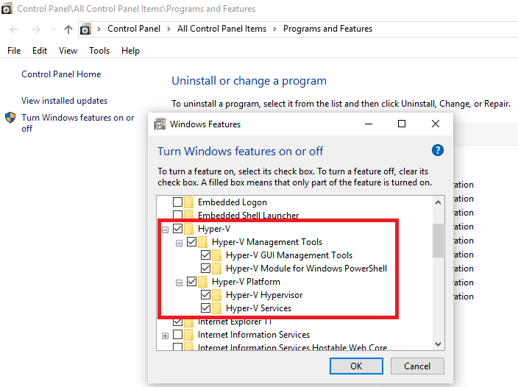The height and width of the screenshot is (387, 518).
Task: Uncheck Hyper-V Platform checkbox
Action: (191, 281)
